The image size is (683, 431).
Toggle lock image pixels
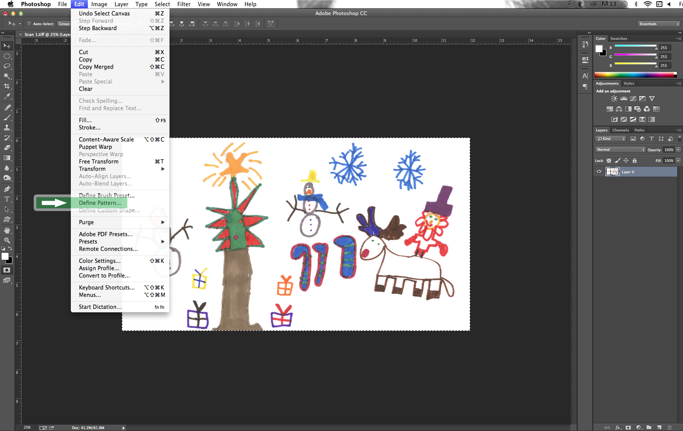618,160
